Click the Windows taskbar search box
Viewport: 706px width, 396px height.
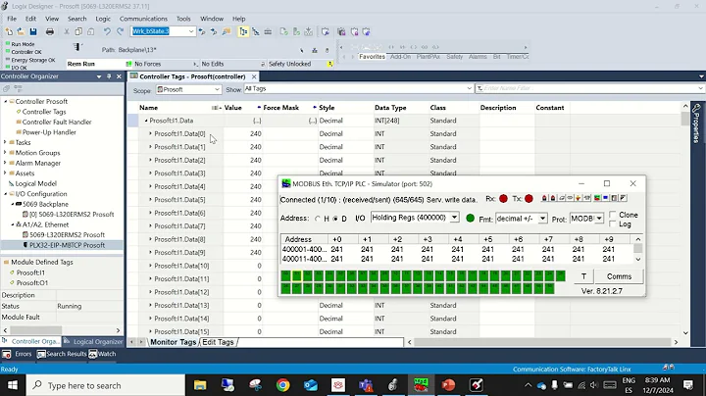click(x=106, y=385)
